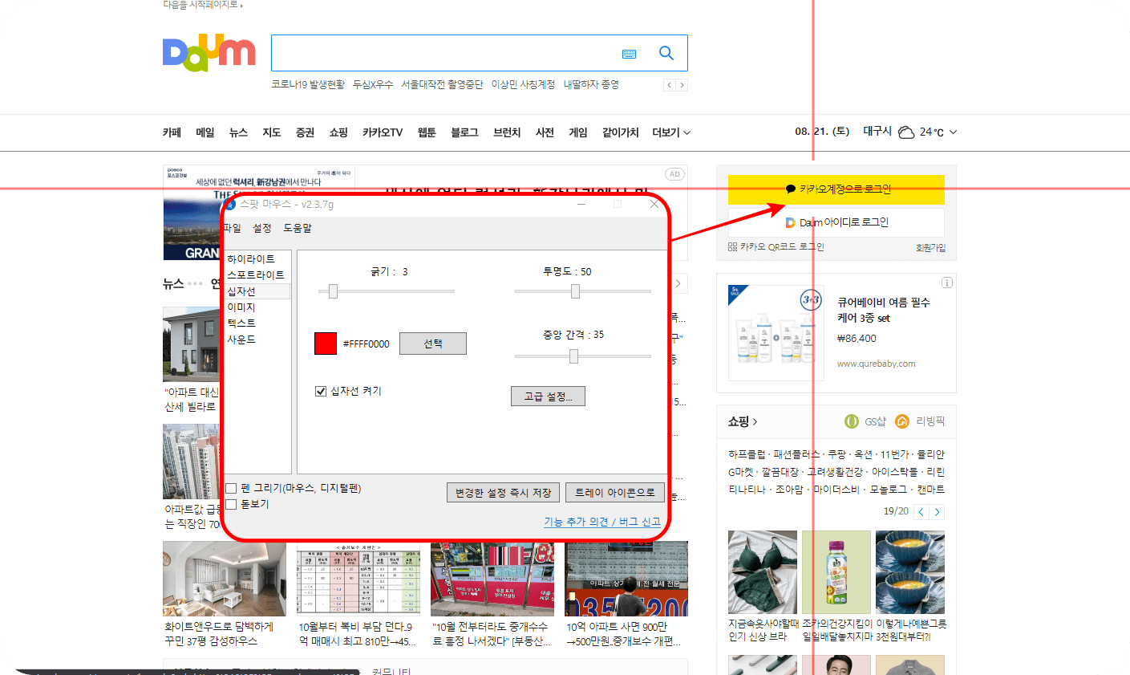Screen dimensions: 1130x675
Task: Click www.qurebaby.com ad link
Action: 877,364
